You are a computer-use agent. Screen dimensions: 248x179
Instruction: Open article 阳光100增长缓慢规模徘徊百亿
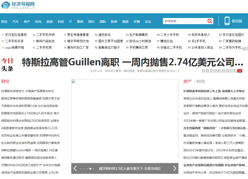215,158
